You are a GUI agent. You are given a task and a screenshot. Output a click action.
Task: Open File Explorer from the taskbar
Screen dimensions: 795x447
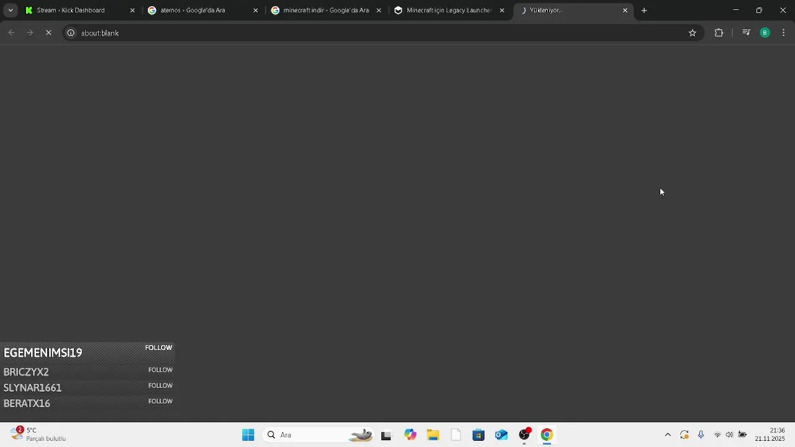click(x=433, y=435)
